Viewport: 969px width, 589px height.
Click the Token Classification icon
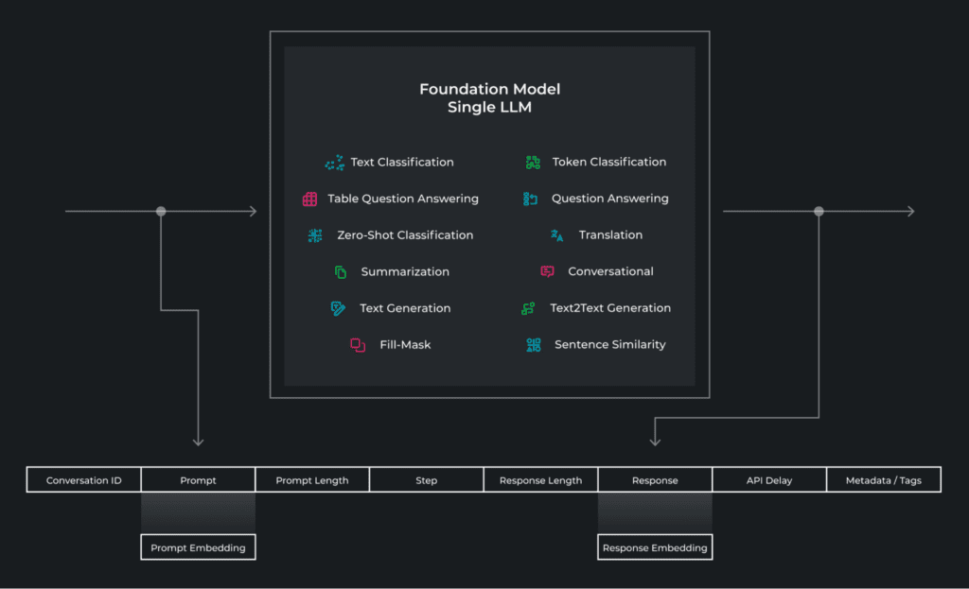[x=533, y=163]
